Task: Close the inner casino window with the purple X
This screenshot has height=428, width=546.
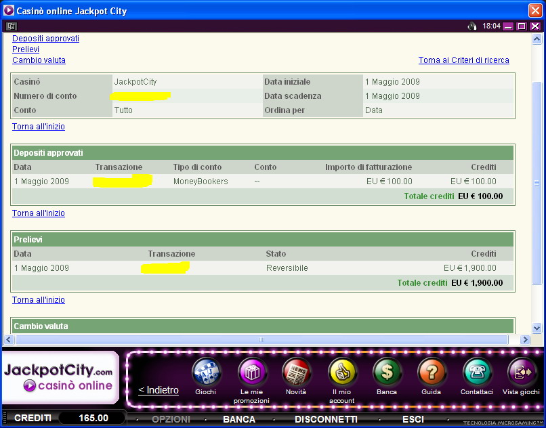Action: coord(535,26)
